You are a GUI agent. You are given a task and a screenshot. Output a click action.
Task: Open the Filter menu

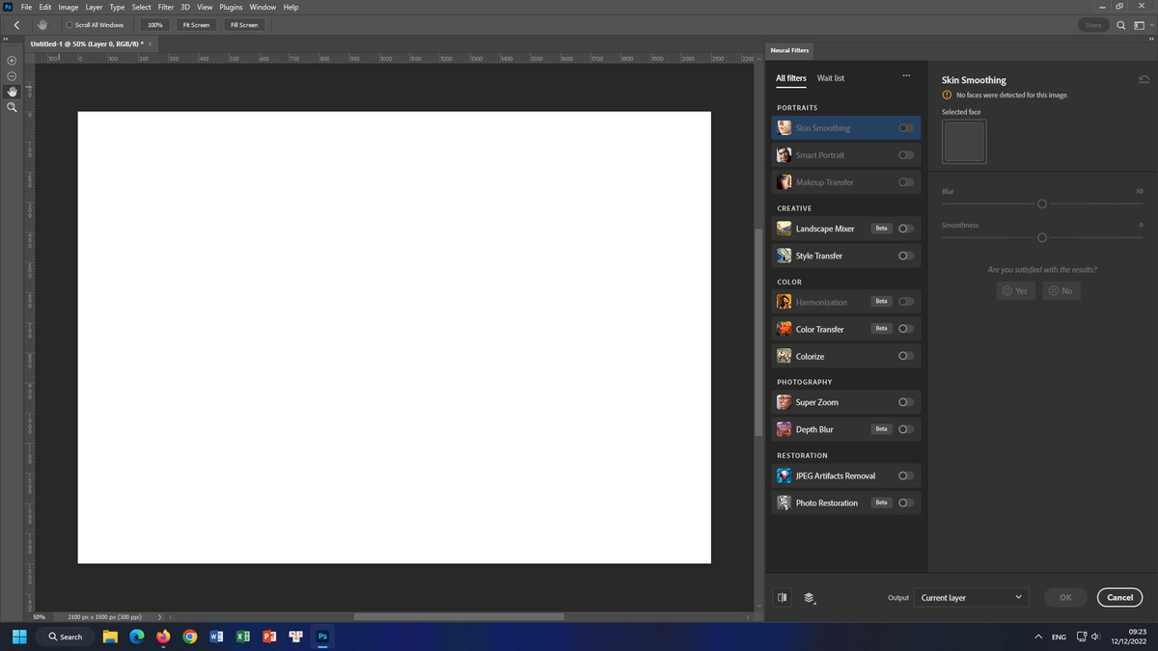(166, 7)
